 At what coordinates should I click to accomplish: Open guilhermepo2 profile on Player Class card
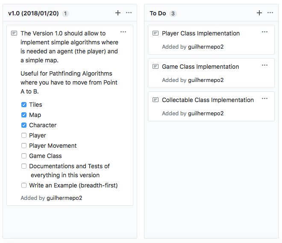tap(206, 47)
